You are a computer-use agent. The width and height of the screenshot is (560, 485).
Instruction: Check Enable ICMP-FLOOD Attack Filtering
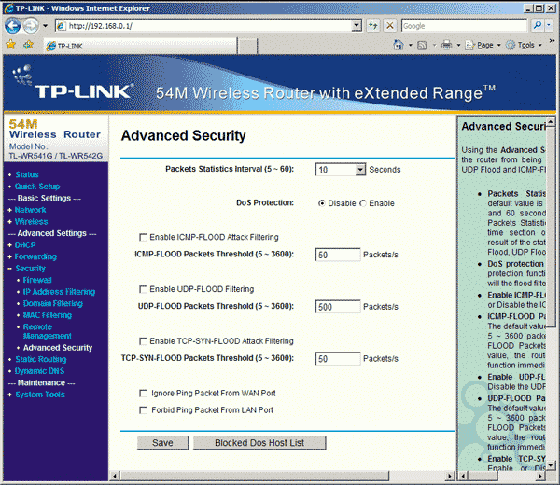coord(143,237)
